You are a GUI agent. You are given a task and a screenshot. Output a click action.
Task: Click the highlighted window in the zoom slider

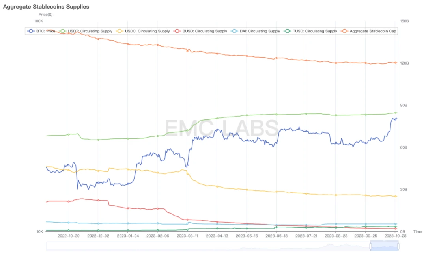[x=384, y=246]
